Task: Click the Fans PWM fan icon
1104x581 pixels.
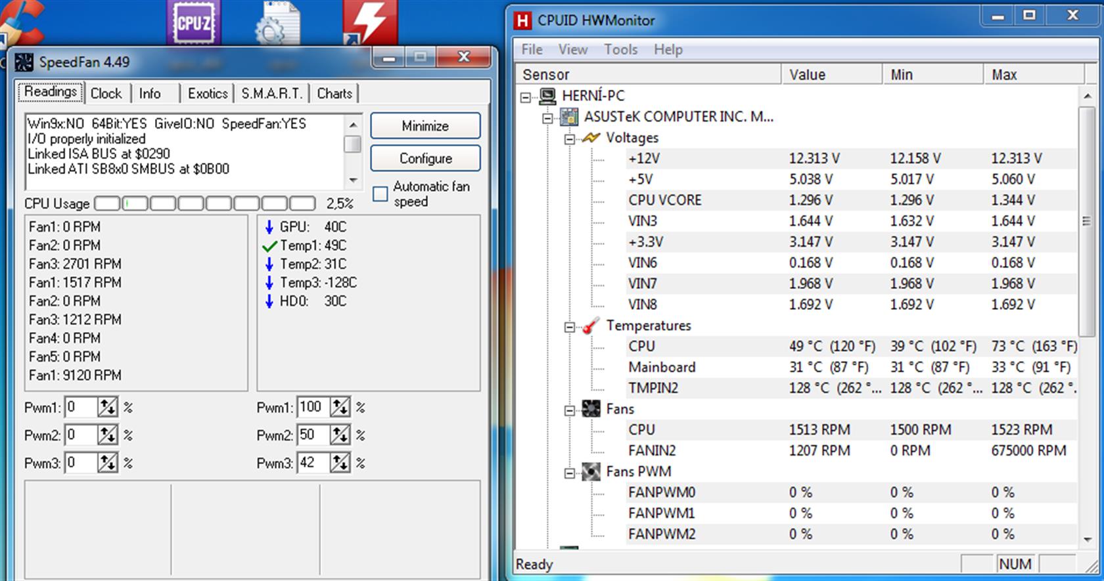Action: [x=591, y=471]
